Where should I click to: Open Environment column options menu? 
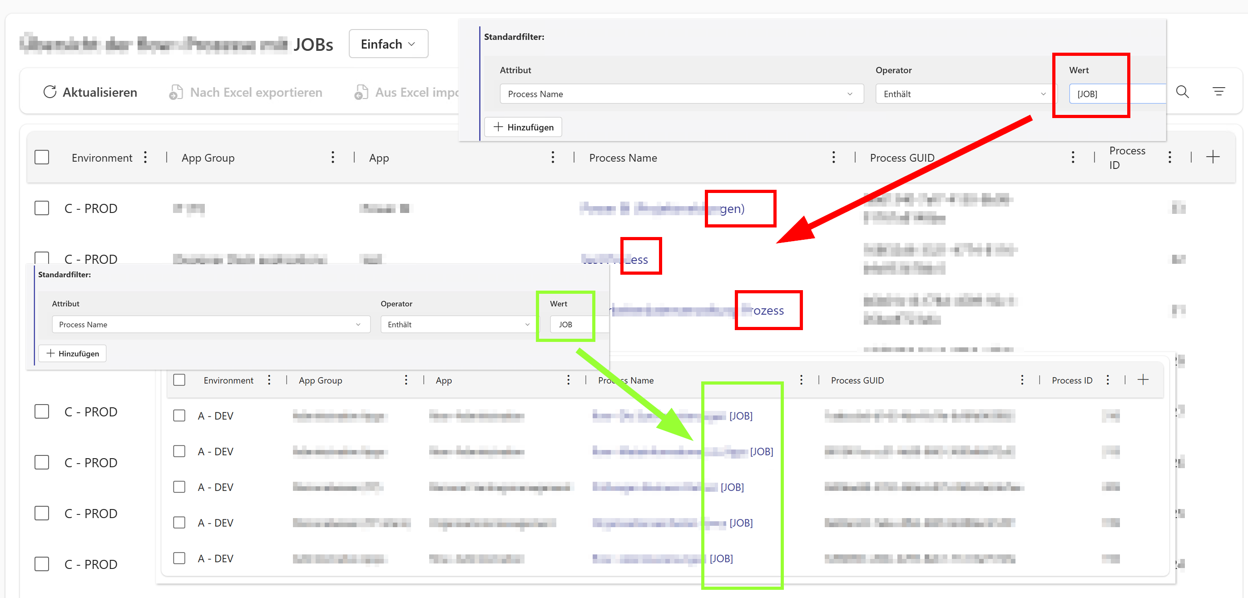145,158
